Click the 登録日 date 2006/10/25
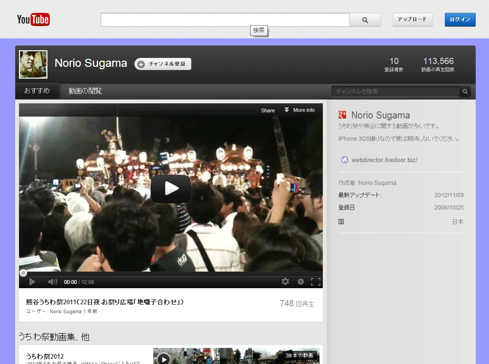 [x=449, y=208]
